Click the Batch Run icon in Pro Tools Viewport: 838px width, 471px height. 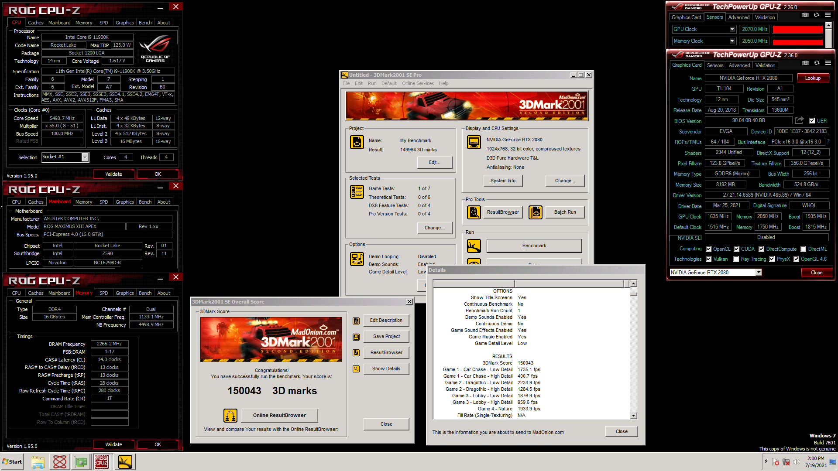[x=536, y=212]
